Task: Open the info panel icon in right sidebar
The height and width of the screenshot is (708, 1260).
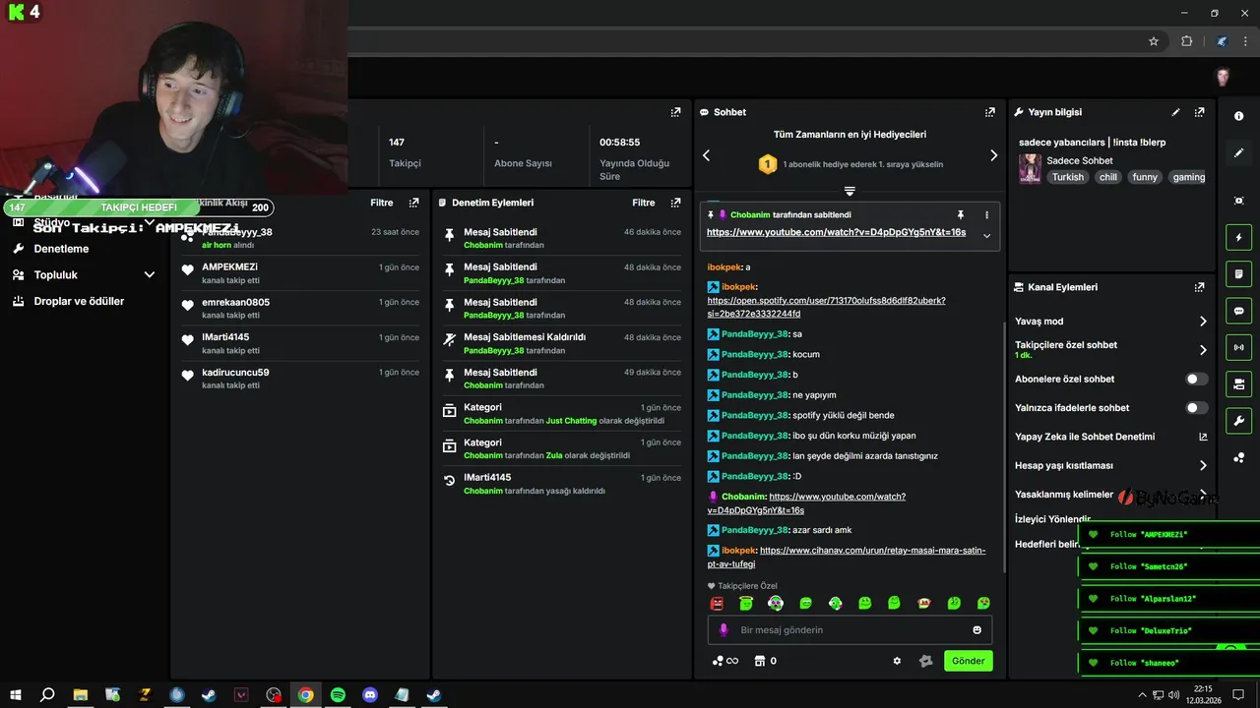Action: pyautogui.click(x=1238, y=116)
